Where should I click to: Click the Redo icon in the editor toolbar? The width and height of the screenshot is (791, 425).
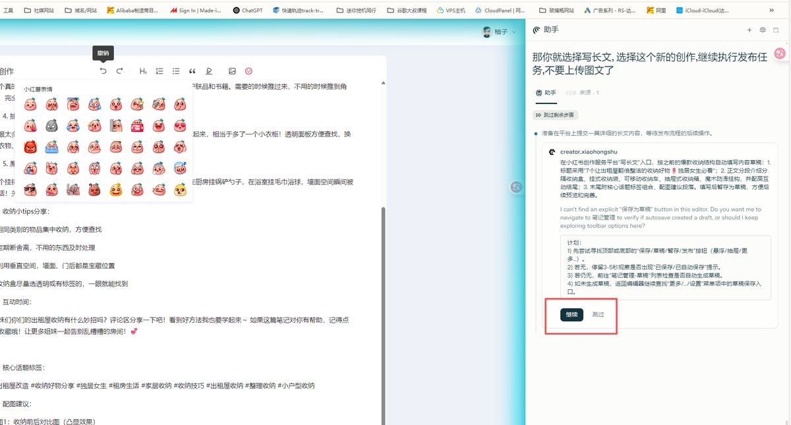coord(119,71)
